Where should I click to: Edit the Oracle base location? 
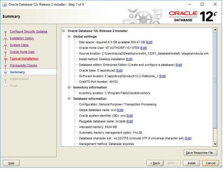pyautogui.click(x=119, y=70)
